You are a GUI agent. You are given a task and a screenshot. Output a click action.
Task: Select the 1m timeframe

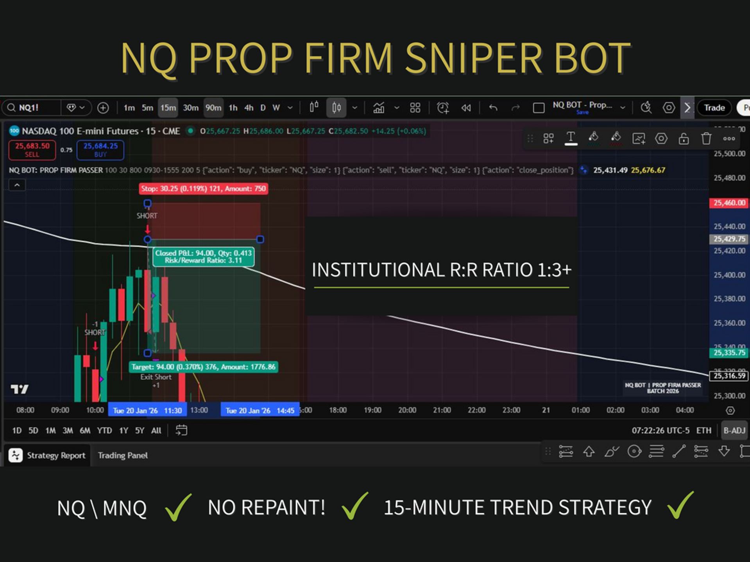129,108
